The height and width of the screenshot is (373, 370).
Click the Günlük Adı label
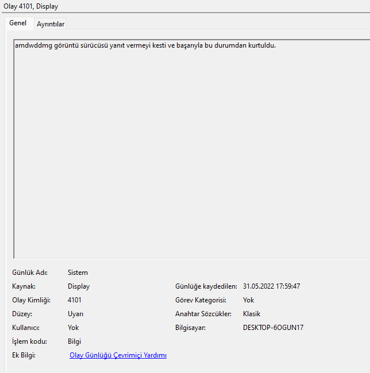pyautogui.click(x=30, y=273)
